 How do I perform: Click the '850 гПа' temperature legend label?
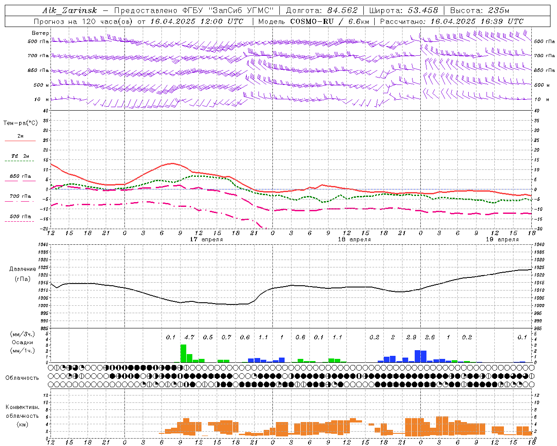pos(20,176)
